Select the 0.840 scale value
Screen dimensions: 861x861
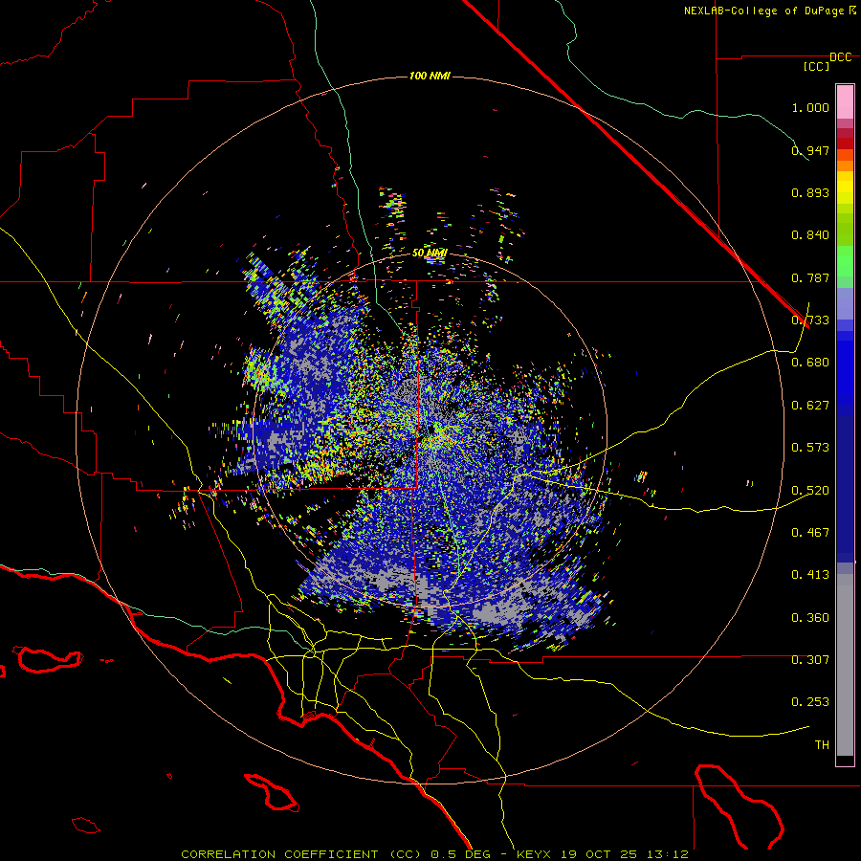[810, 235]
